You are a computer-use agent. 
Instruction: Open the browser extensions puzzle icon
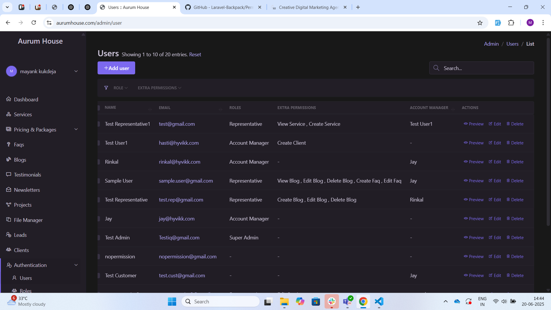coord(511,23)
